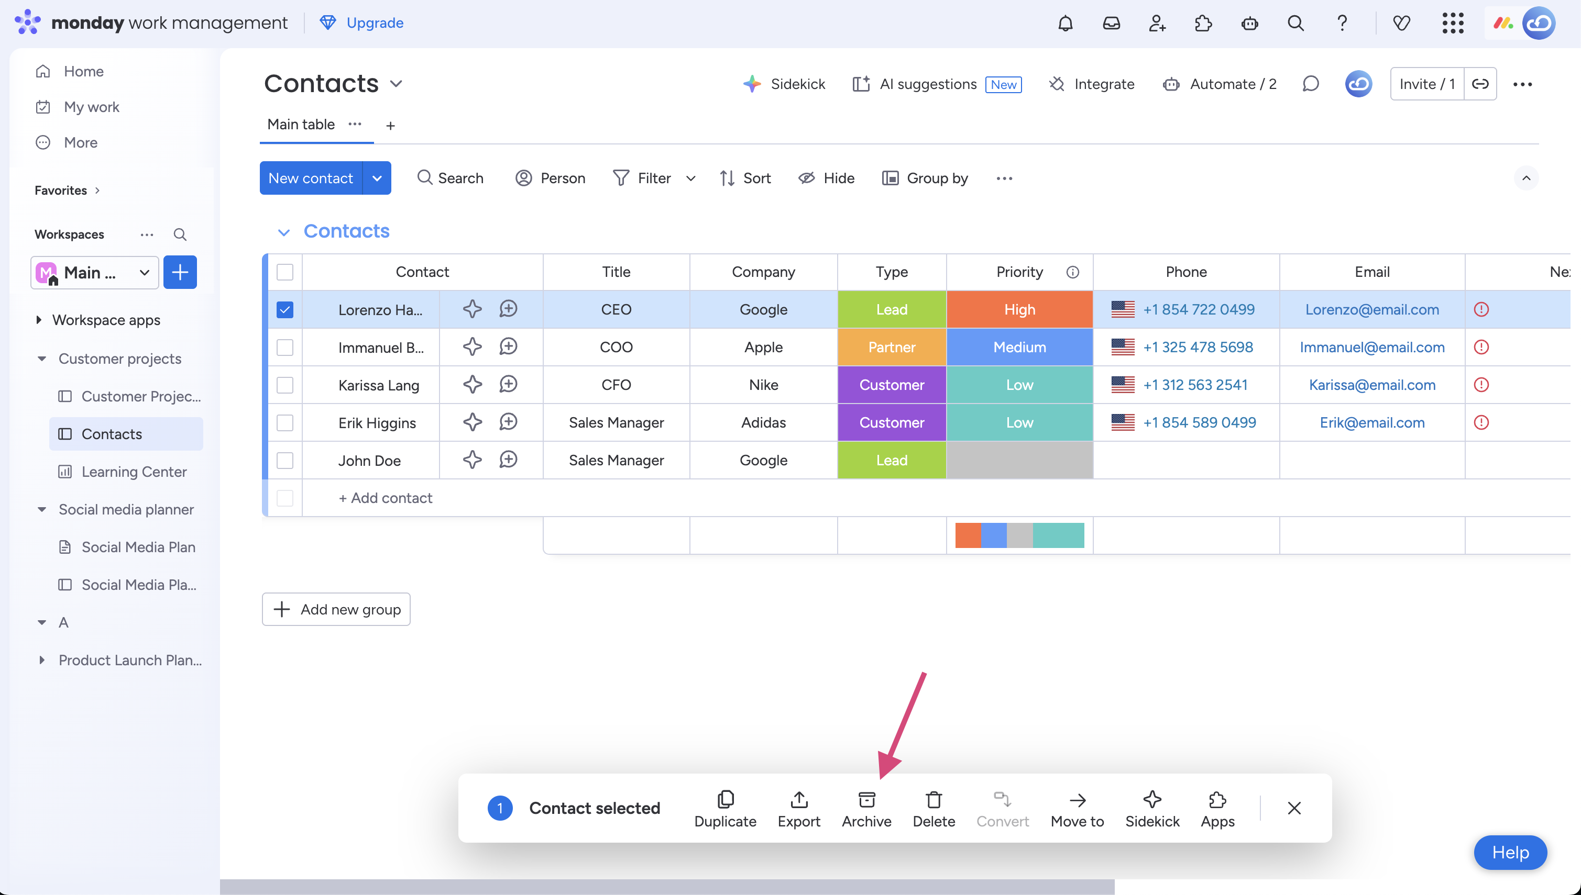
Task: Open the inbox tray icon
Action: [x=1111, y=24]
